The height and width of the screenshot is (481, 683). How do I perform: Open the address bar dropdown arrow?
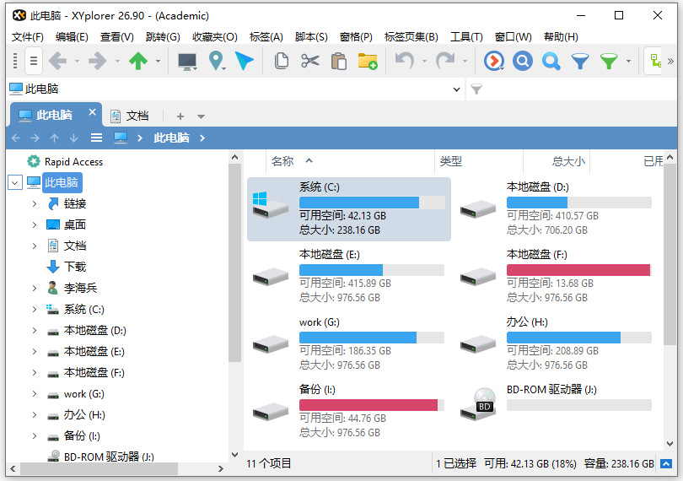pos(456,89)
